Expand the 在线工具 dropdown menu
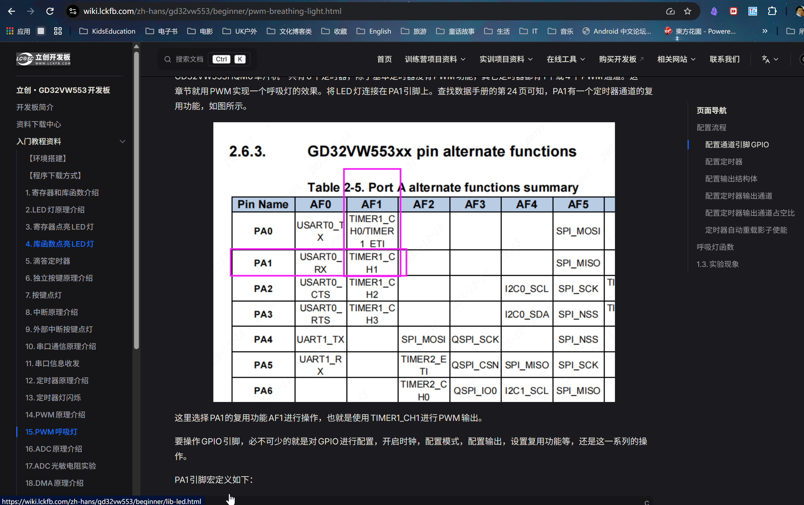Viewport: 804px width, 505px height. [566, 59]
